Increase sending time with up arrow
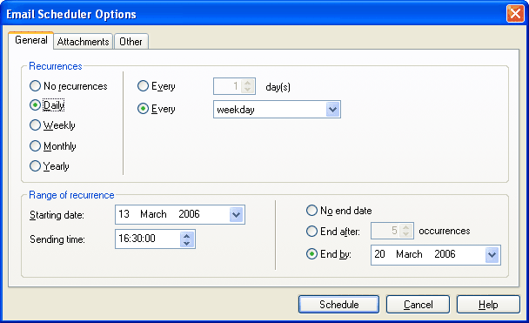Viewport: 529px width, 323px height. [x=187, y=235]
